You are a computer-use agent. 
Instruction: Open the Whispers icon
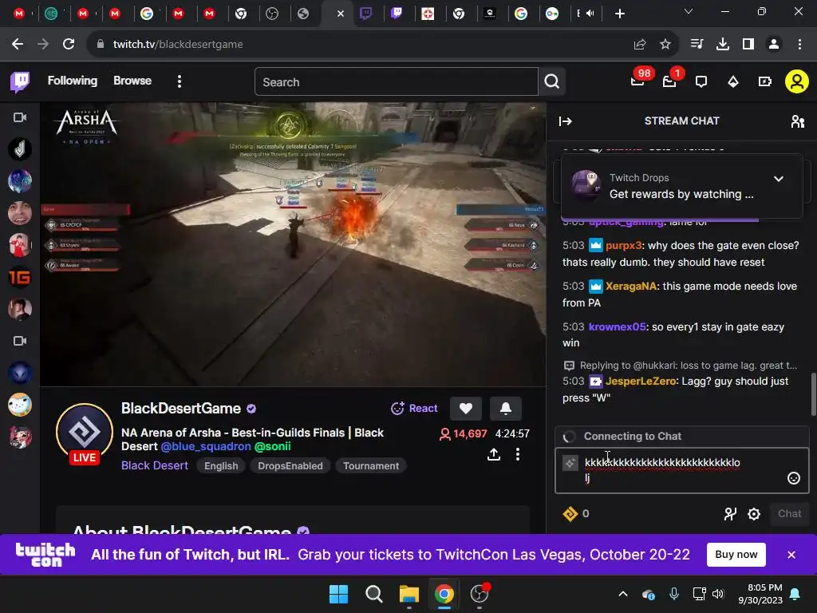tap(701, 82)
